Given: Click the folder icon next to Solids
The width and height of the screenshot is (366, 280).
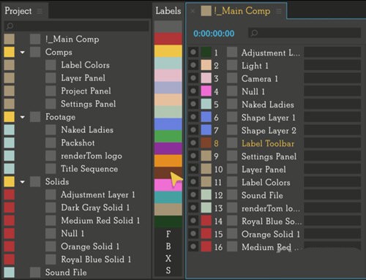Looking at the screenshot, I should click(35, 181).
